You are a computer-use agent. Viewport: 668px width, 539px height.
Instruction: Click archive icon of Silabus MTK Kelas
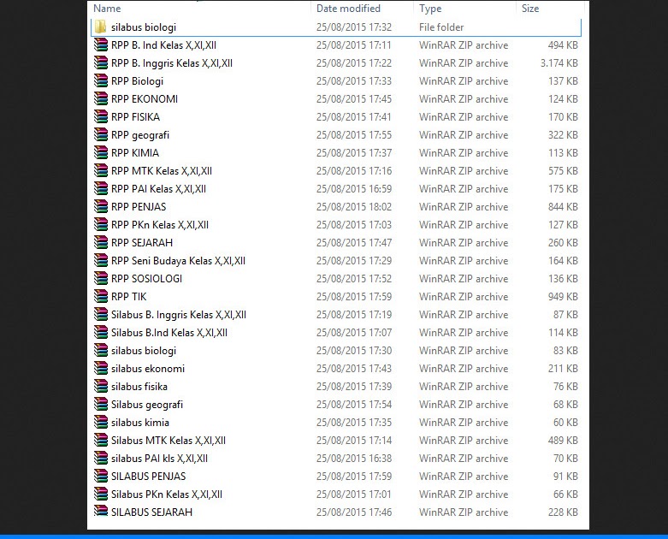click(101, 440)
